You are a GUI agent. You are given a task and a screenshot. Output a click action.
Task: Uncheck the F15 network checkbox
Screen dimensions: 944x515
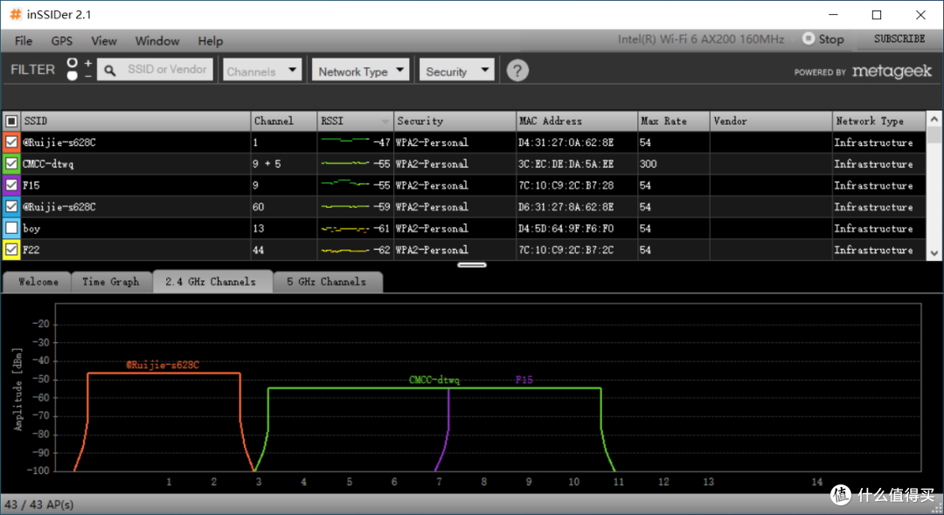pyautogui.click(x=10, y=185)
